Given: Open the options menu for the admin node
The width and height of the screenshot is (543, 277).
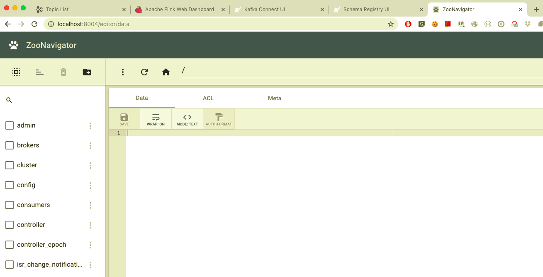Looking at the screenshot, I should 90,126.
